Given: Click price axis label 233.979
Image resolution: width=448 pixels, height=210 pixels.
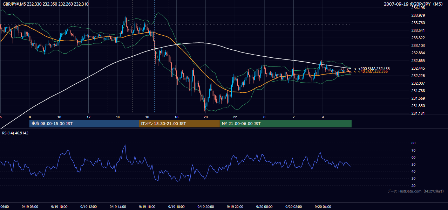Looking at the screenshot, I should coord(418,15).
